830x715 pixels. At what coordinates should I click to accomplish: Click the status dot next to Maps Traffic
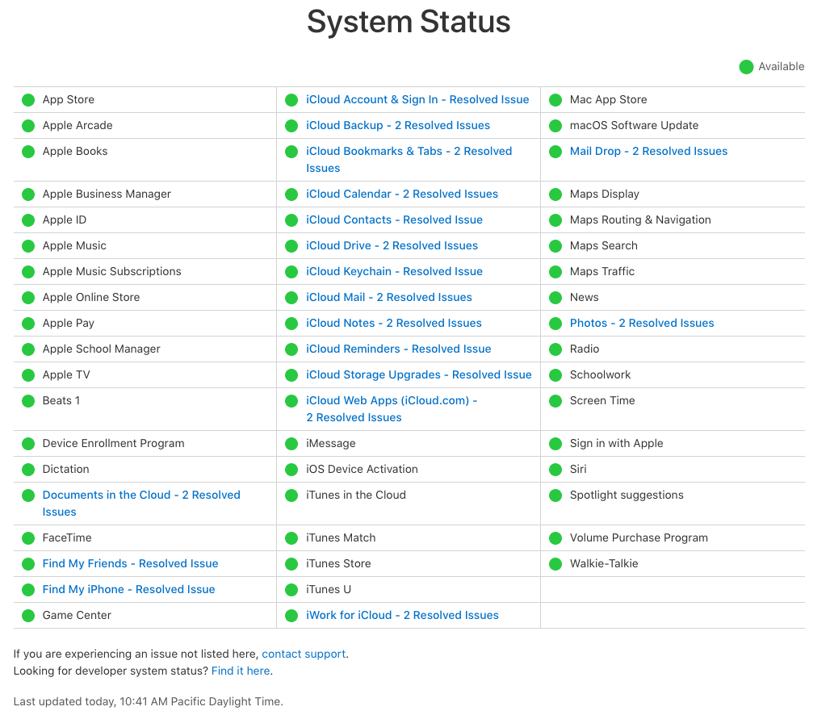click(555, 272)
